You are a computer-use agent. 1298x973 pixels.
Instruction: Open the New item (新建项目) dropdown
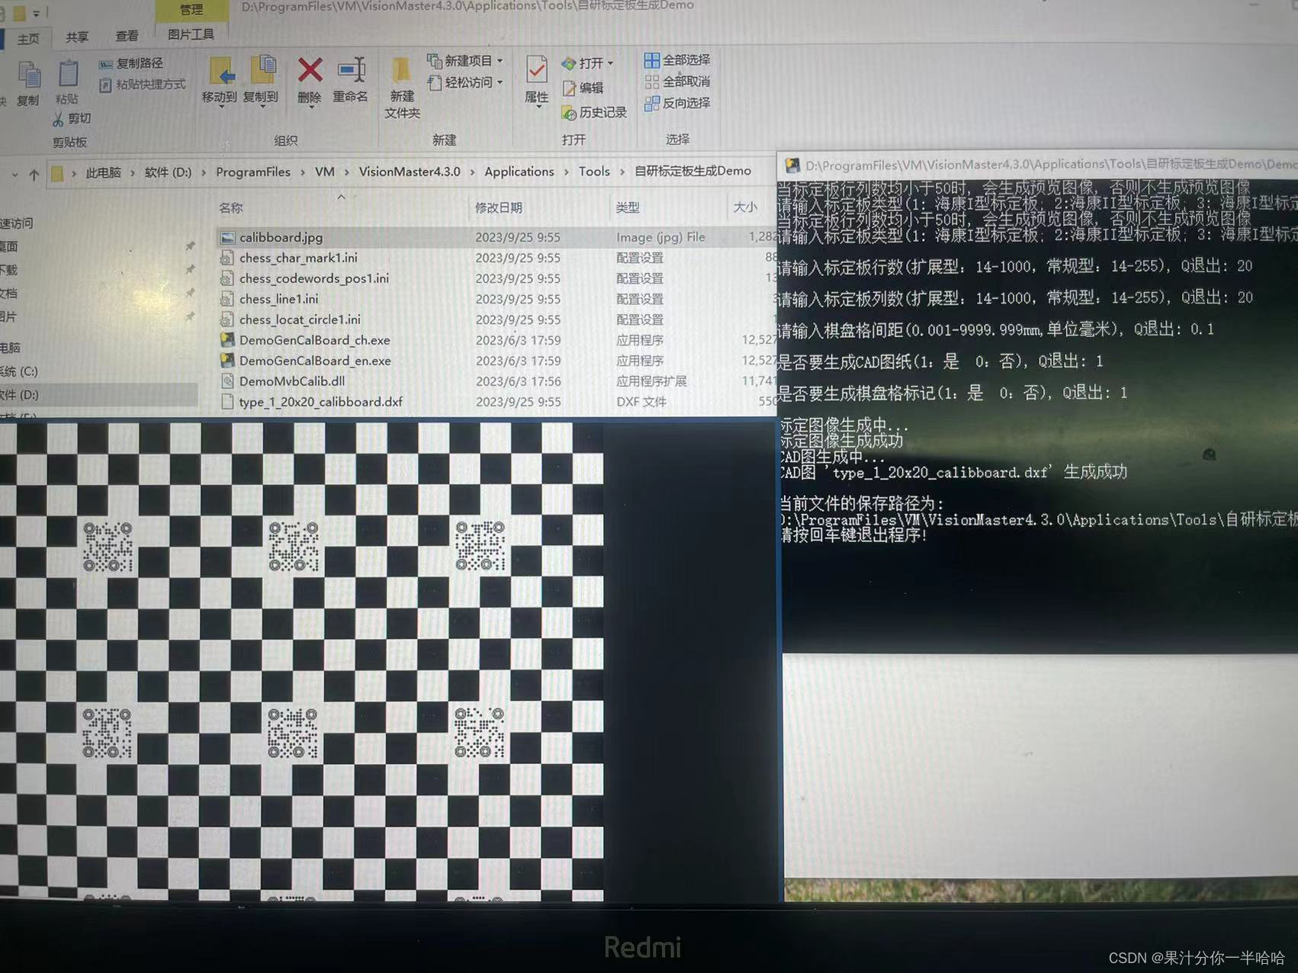[x=465, y=60]
